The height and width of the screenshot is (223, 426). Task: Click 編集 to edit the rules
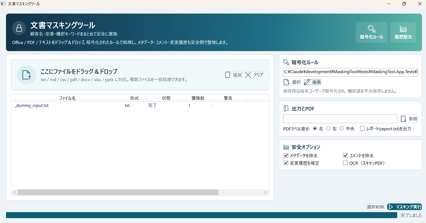pyautogui.click(x=312, y=82)
